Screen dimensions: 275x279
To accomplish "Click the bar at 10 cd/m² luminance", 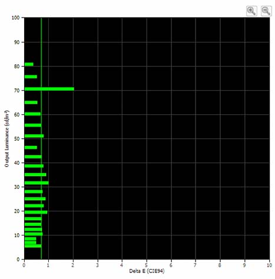I will point(34,234).
